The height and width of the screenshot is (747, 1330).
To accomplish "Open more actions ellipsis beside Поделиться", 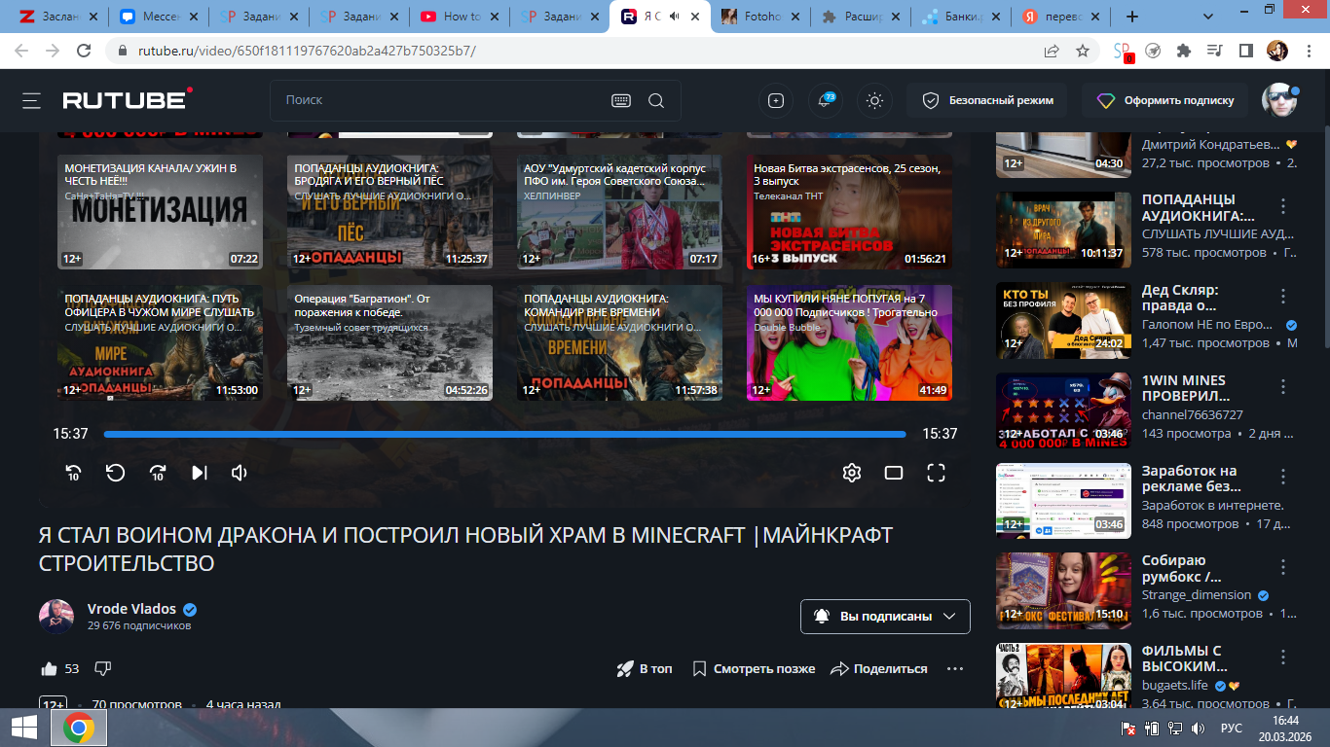I will click(954, 669).
